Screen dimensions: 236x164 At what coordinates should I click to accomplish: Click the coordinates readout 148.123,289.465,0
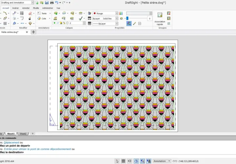coord(188,161)
